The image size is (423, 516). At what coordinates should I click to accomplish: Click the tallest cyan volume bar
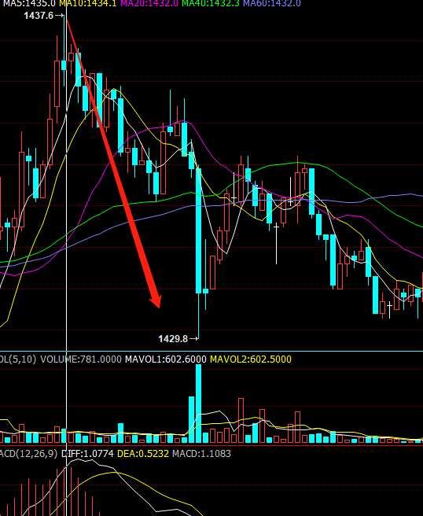pyautogui.click(x=198, y=404)
